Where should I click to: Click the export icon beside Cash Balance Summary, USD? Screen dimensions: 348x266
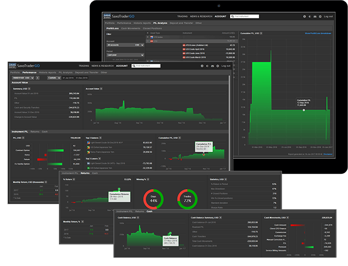pos(221,217)
